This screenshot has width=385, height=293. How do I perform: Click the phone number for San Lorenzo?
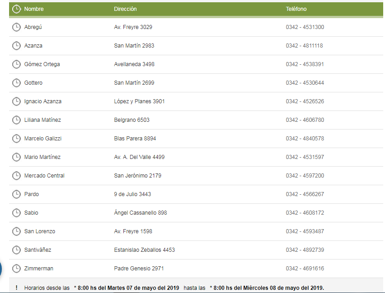[305, 231]
